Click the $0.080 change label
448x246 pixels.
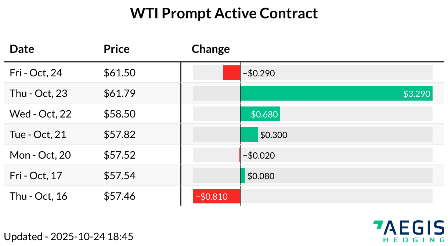point(261,176)
